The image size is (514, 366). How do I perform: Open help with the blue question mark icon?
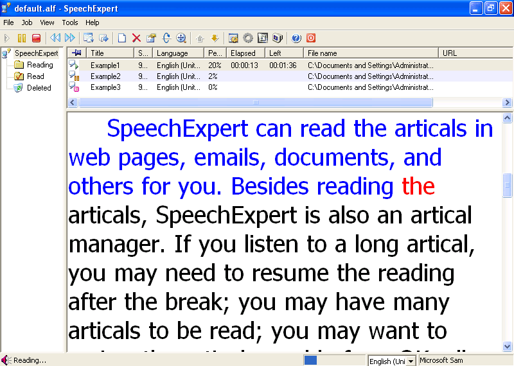(x=296, y=38)
